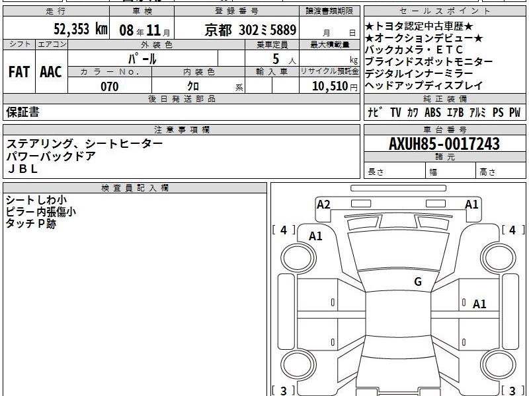Select interior color クロ
The width and height of the screenshot is (529, 396).
pyautogui.click(x=193, y=86)
